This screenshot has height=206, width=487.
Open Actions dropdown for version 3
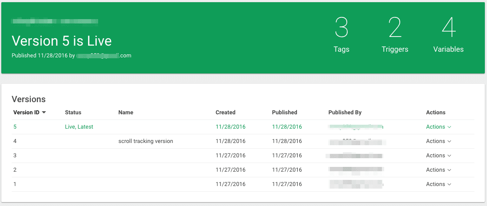438,155
